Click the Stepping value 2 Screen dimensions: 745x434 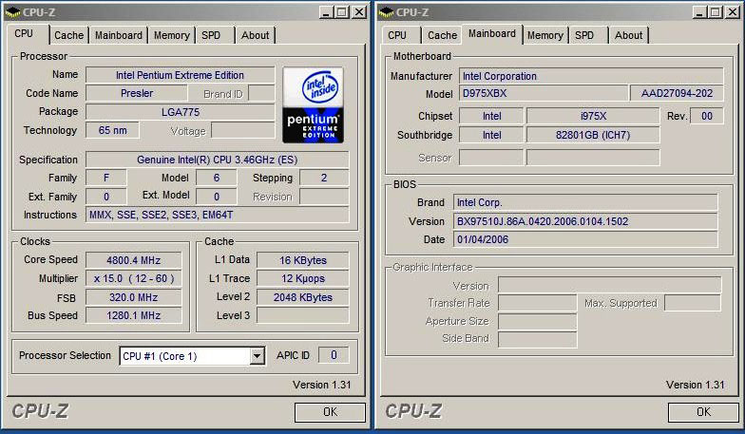point(324,178)
